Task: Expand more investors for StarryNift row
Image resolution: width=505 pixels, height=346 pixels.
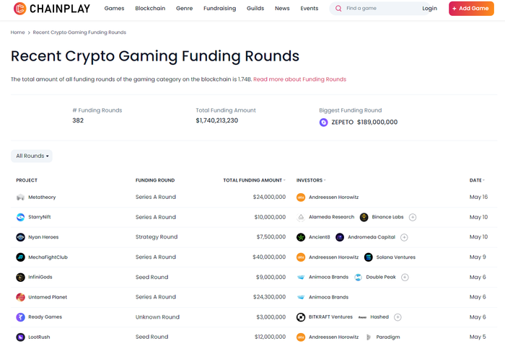Action: click(x=412, y=217)
